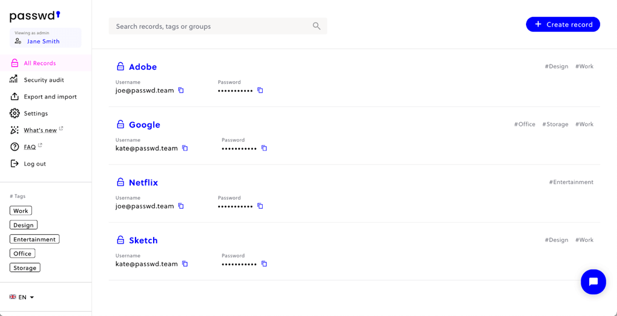Click #Design tag on Sketch record
The width and height of the screenshot is (617, 316).
coord(556,240)
